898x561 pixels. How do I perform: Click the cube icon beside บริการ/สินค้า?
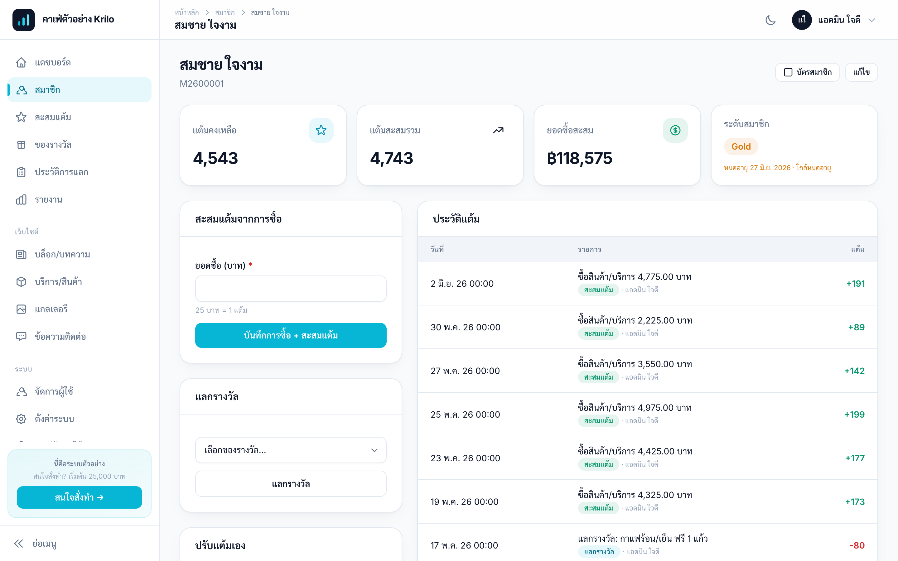coord(21,282)
